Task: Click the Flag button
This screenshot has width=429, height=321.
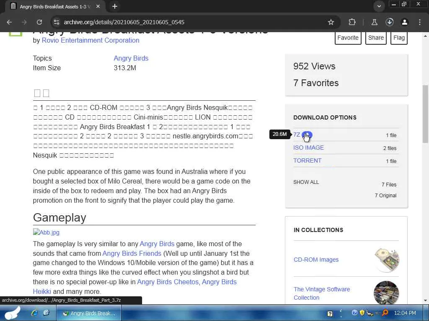Action: (399, 38)
